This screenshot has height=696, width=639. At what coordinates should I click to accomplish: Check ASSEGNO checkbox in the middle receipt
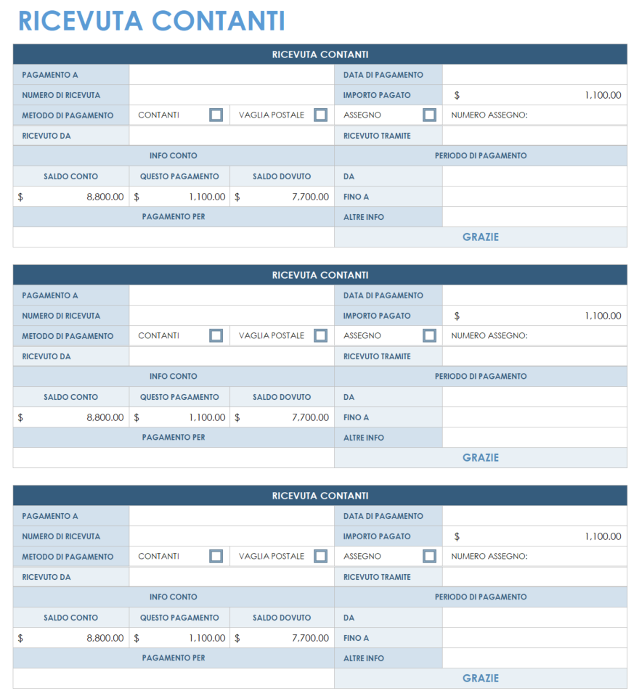point(429,335)
